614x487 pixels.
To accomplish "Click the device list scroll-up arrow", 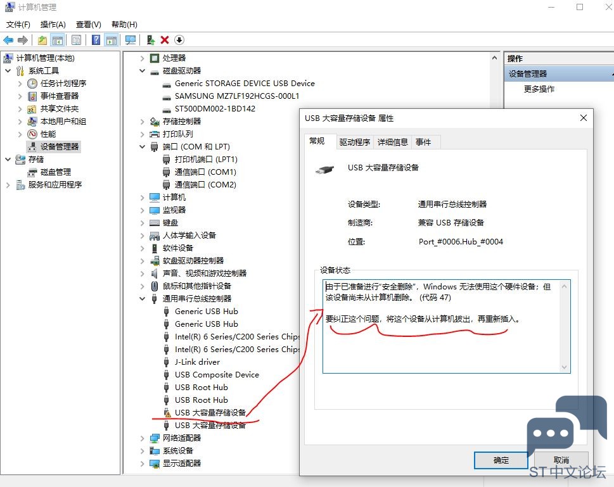I will click(495, 58).
